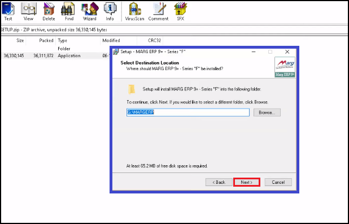The height and width of the screenshot is (224, 349).
Task: Click Next in the setup wizard
Action: tap(247, 182)
